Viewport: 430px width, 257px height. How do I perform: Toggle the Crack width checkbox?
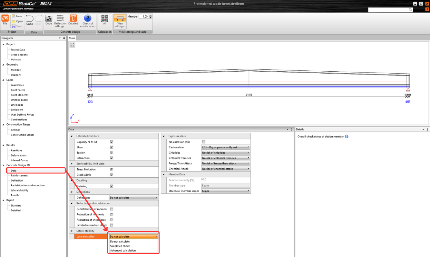coord(112,175)
